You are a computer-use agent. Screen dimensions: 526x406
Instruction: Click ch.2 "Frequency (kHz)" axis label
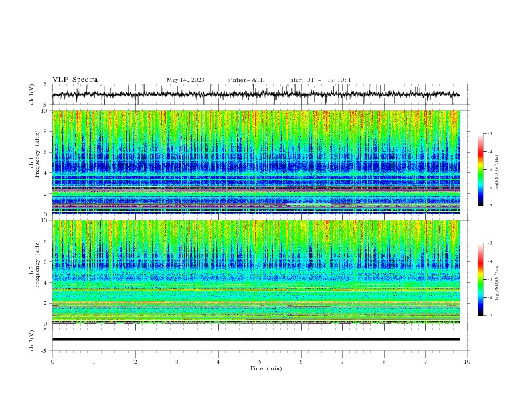tap(37, 264)
